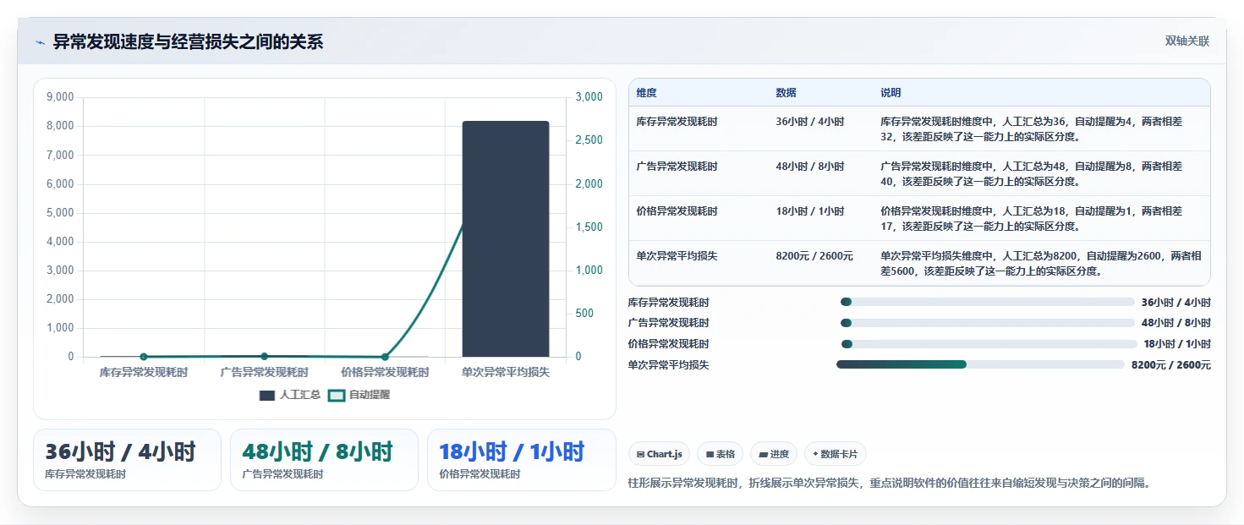The height and width of the screenshot is (525, 1244).
Task: Click the 广告异常发现耗时 table row label
Action: point(677,167)
